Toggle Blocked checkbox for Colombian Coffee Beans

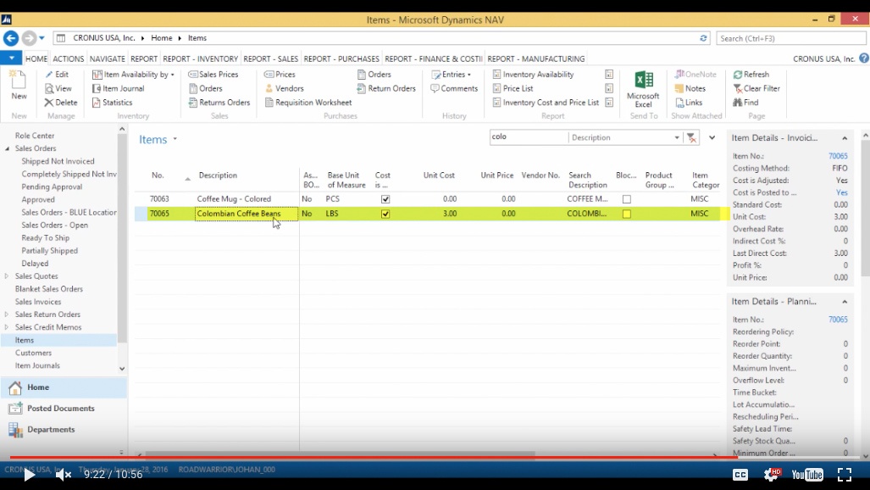click(626, 214)
